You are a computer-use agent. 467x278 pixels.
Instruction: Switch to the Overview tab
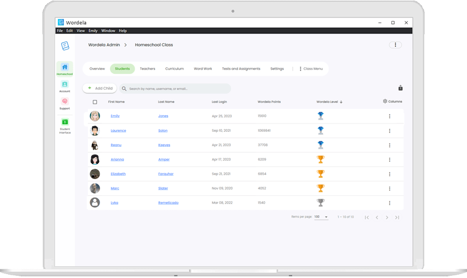[x=97, y=68]
